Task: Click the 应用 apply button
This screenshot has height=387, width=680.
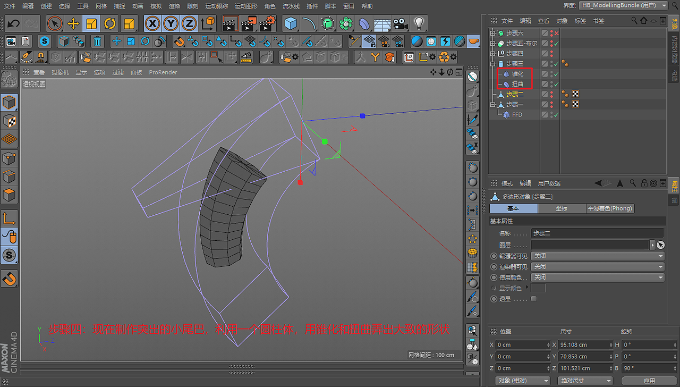Action: [649, 381]
